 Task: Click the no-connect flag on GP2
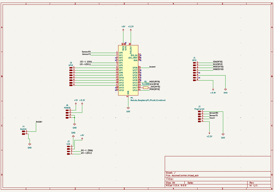(x=116, y=58)
